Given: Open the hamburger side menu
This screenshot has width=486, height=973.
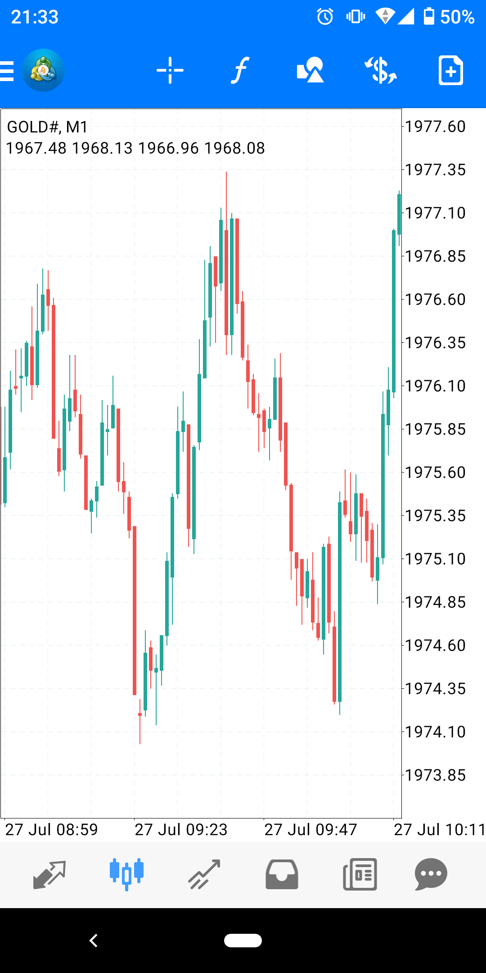Looking at the screenshot, I should [7, 71].
